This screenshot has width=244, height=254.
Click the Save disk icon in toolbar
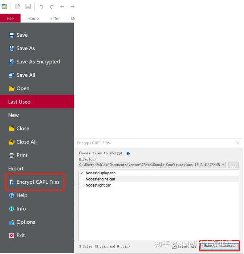pos(28,7)
